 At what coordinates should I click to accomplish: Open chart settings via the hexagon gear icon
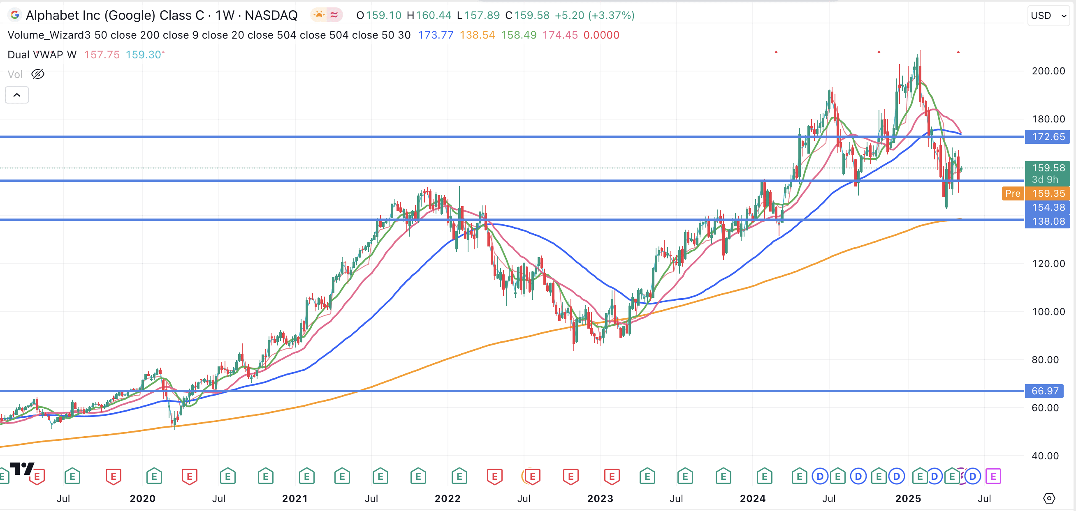click(1049, 498)
